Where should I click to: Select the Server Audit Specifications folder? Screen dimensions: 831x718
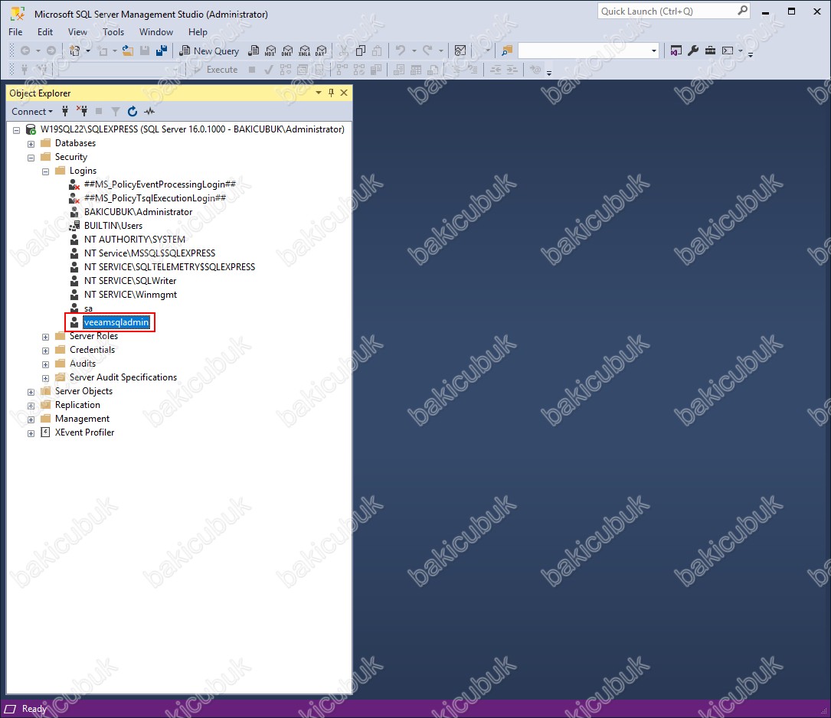point(123,377)
